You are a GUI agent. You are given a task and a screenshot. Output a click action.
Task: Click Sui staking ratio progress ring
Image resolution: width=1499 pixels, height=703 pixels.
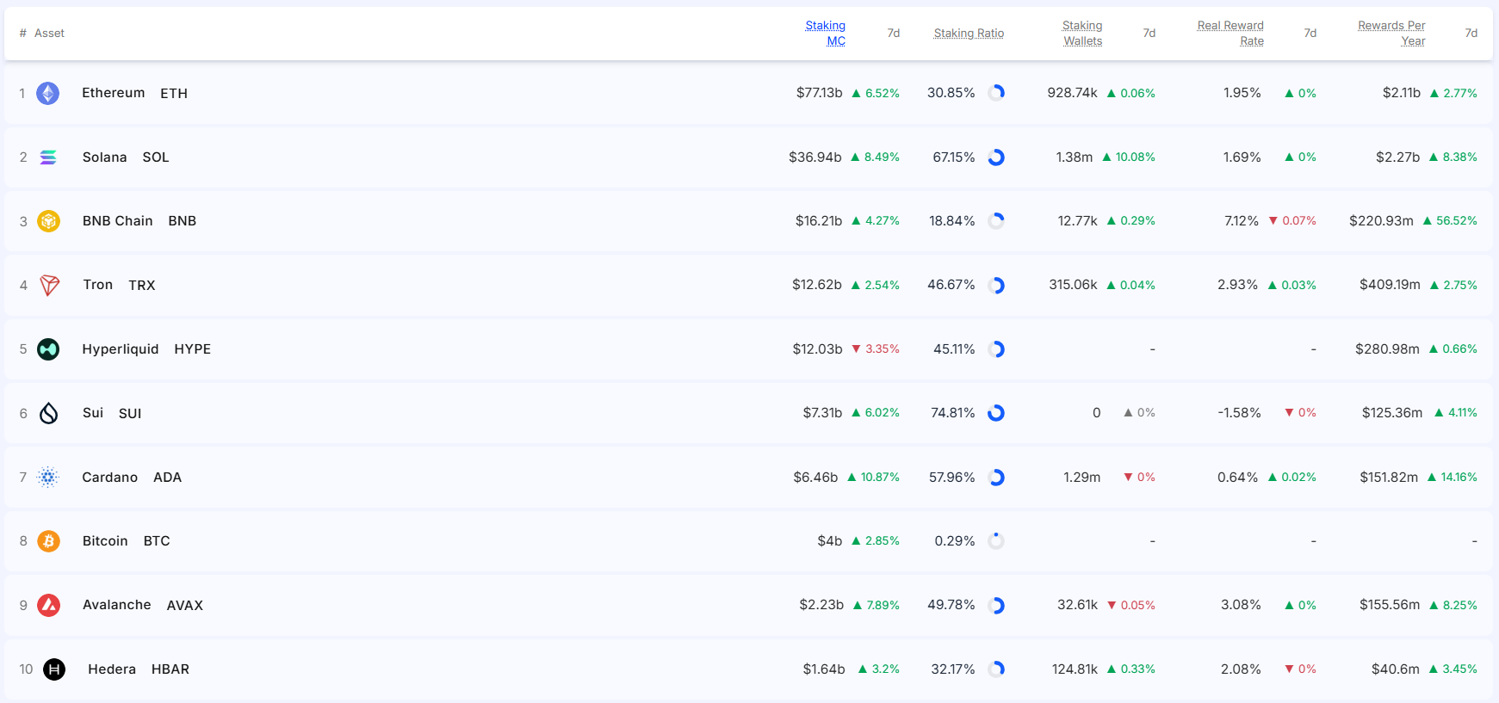click(x=996, y=413)
